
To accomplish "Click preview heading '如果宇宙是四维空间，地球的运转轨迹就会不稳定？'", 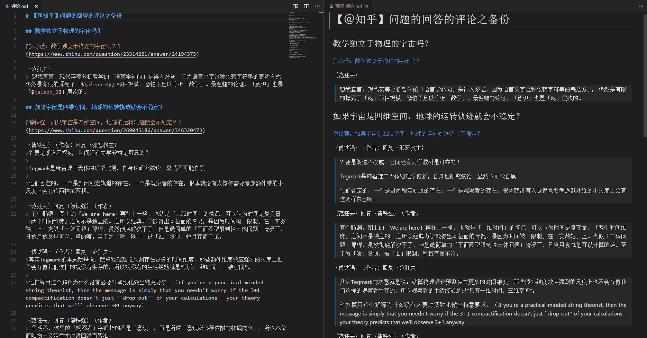I will coord(427,116).
